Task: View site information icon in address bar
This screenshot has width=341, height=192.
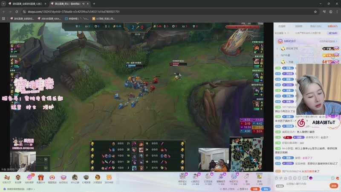Action: [24, 12]
